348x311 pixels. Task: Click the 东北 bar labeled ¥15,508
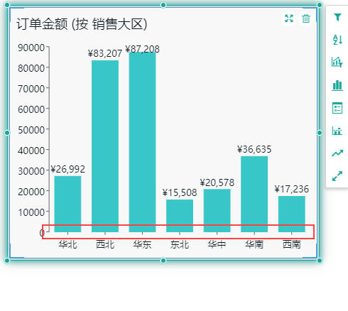[180, 216]
